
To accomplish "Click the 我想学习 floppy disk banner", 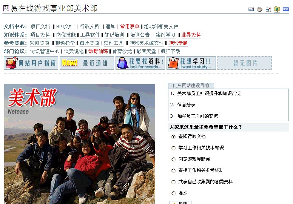I will (x=191, y=63).
